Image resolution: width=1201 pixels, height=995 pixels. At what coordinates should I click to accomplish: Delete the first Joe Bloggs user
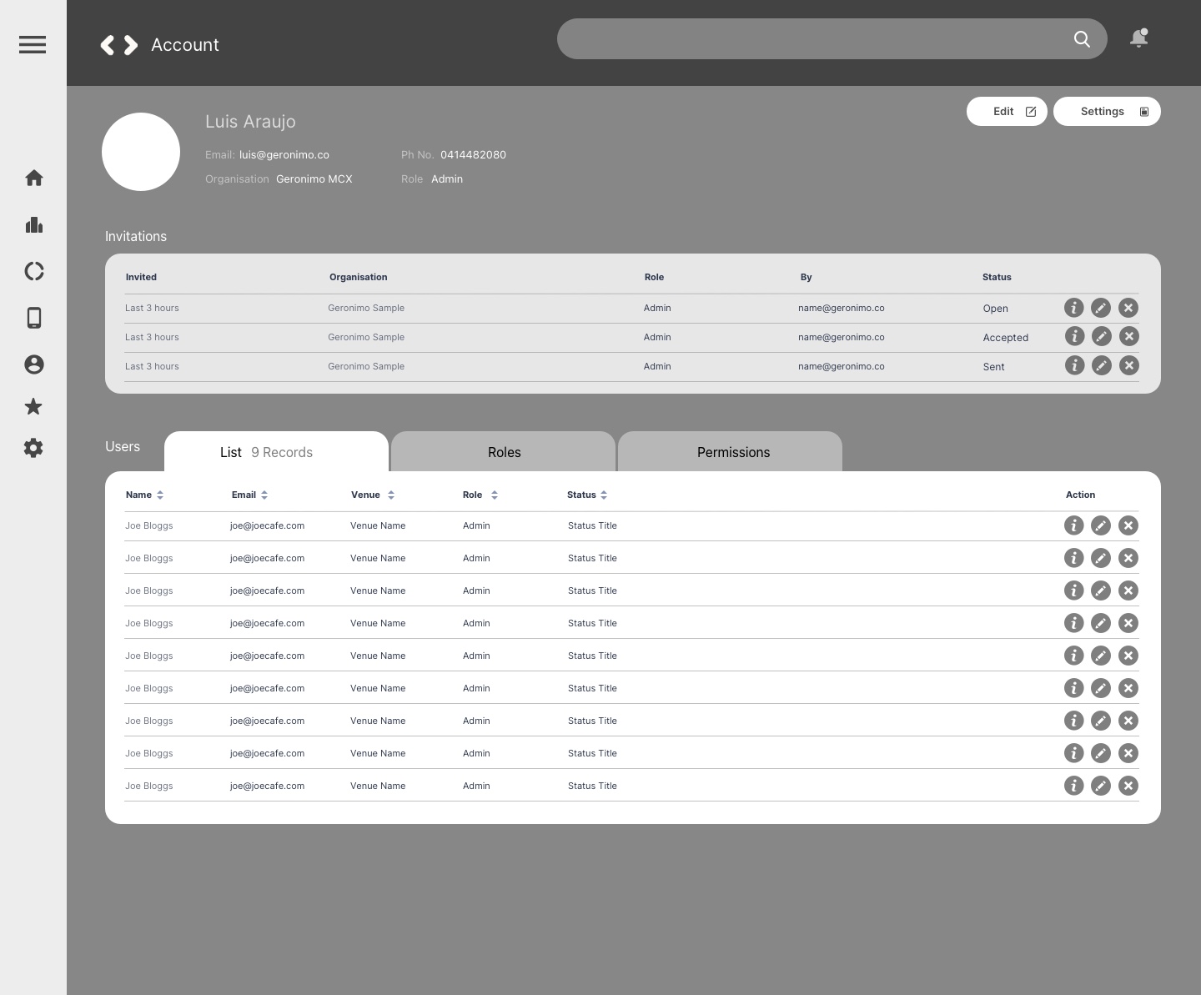1128,525
